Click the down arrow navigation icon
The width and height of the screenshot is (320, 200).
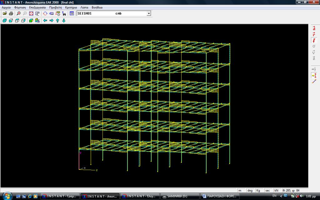coord(64,20)
